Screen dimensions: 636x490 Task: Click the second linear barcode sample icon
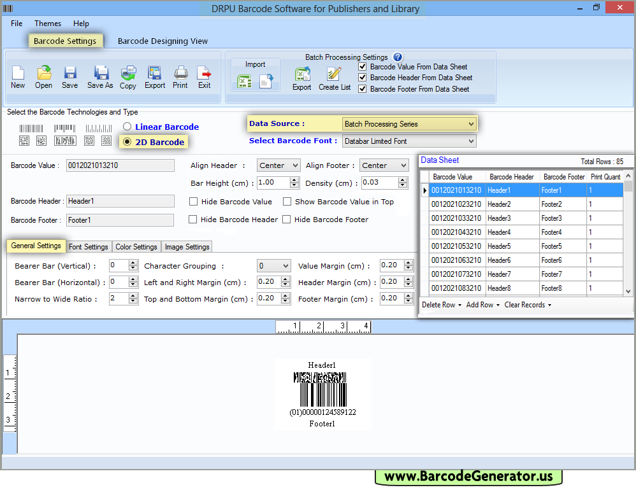[x=64, y=129]
